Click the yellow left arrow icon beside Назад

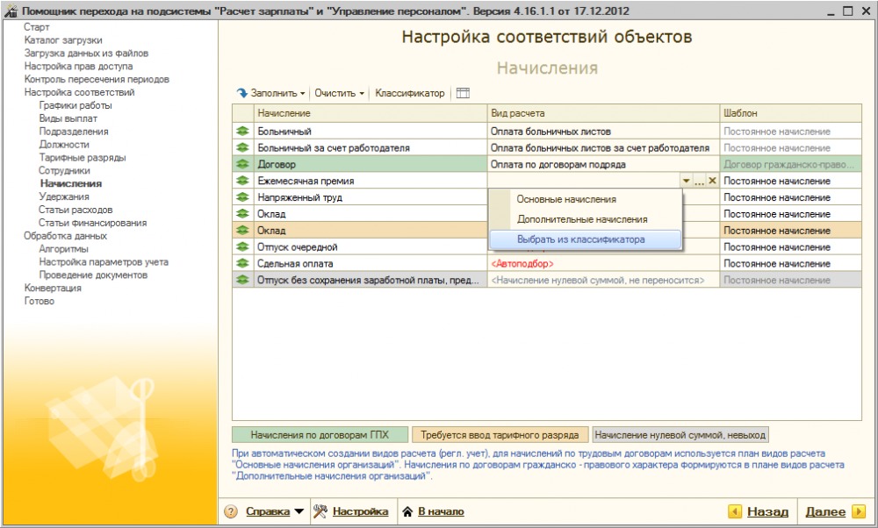point(735,511)
